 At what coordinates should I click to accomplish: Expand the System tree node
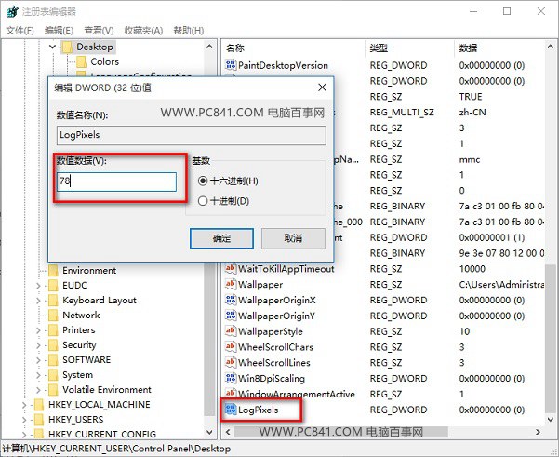38,375
